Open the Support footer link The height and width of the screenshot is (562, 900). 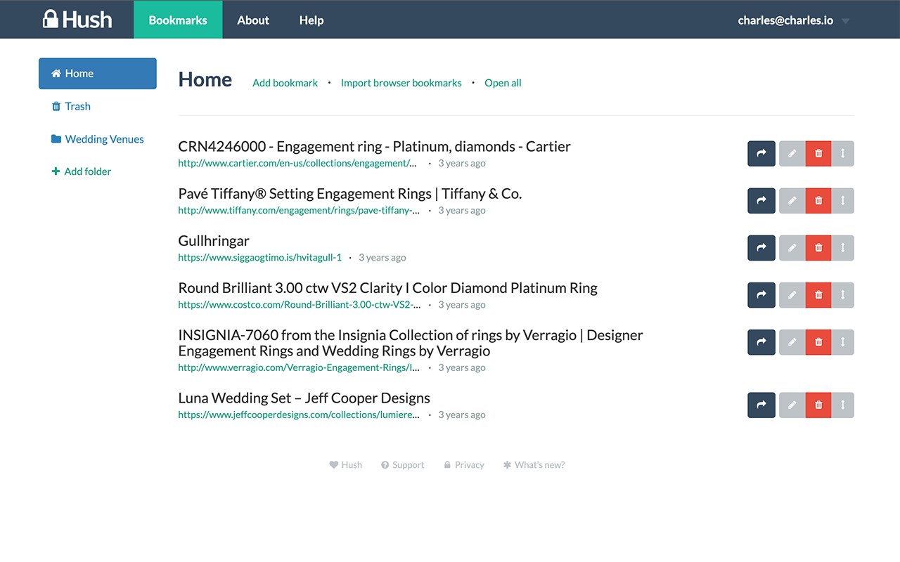click(403, 464)
